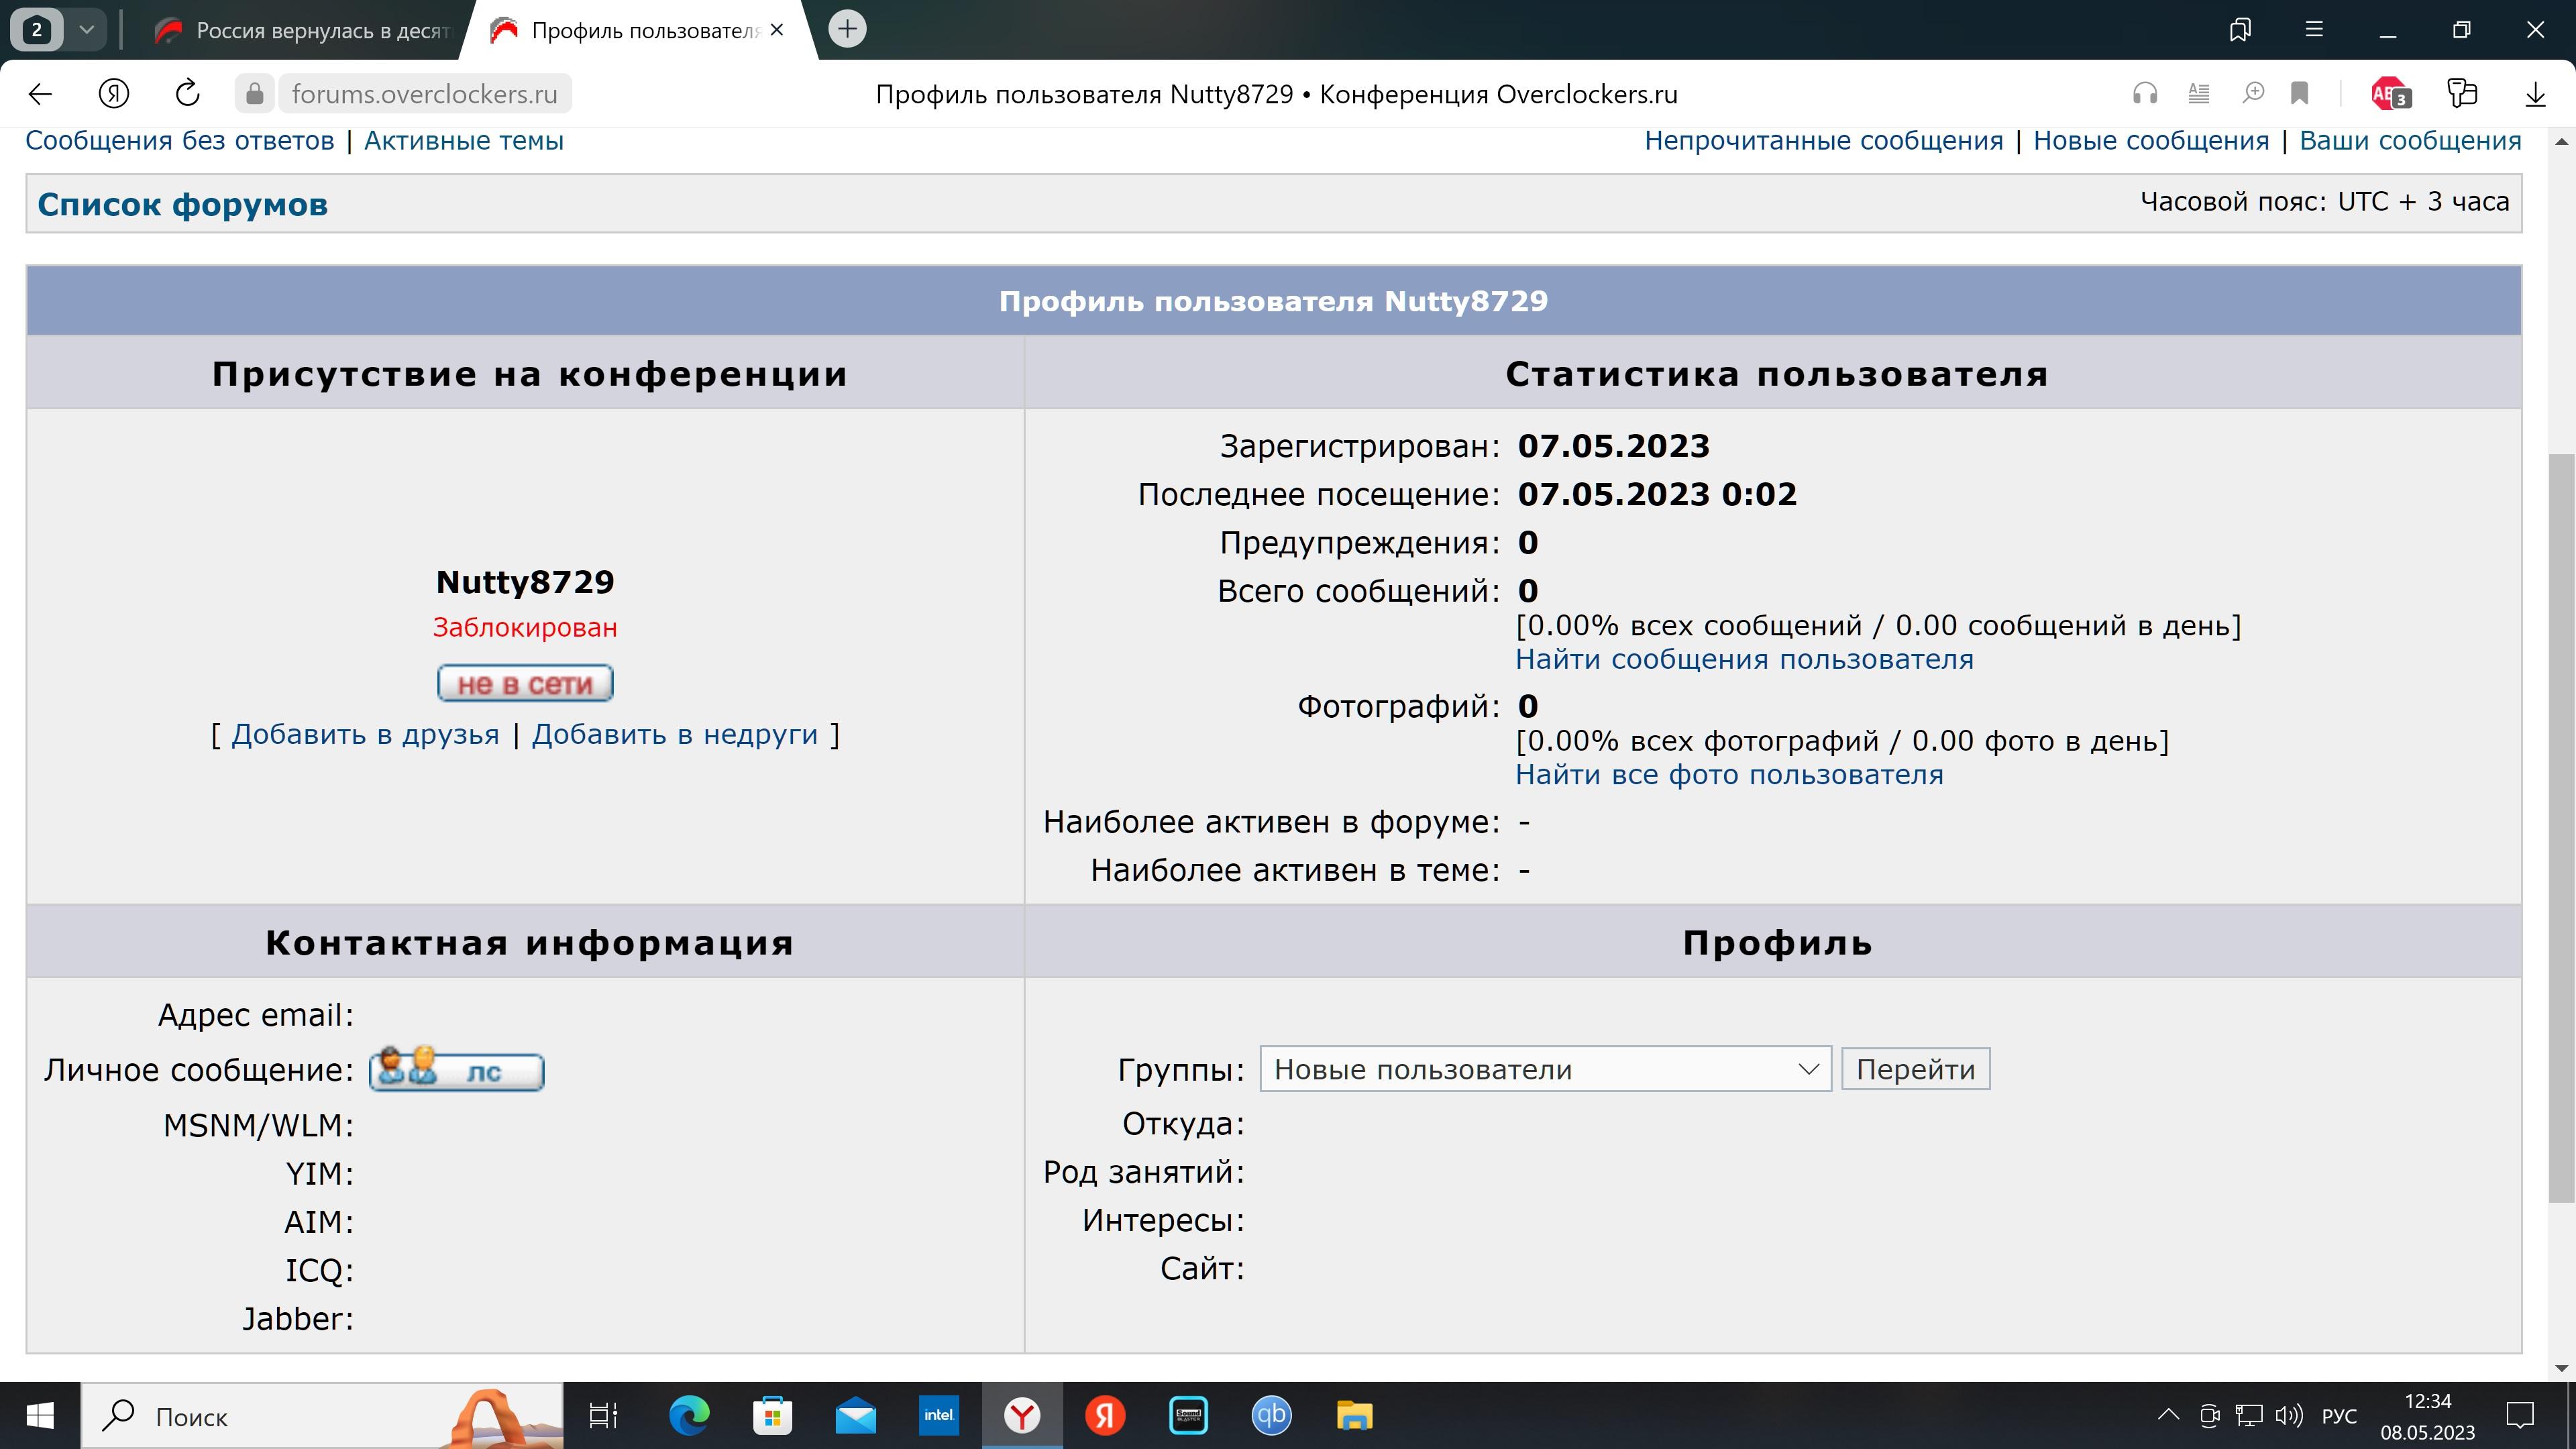Expand the 'Новые пользователи' groups dropdown

(x=1545, y=1069)
